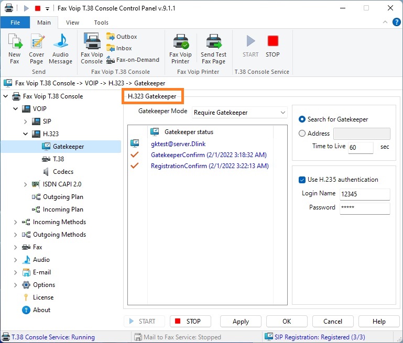Collapse the VOIP tree node
The image size is (403, 343).
[15, 109]
